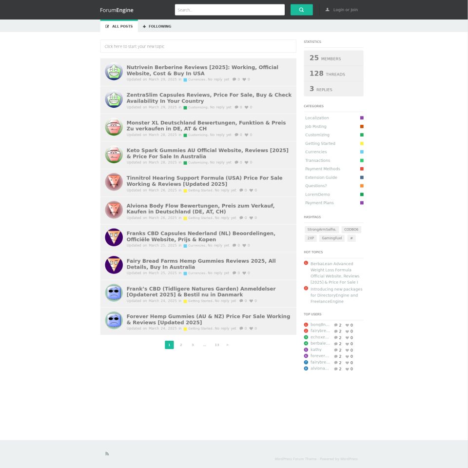
Task: Click the search input field
Action: click(229, 10)
